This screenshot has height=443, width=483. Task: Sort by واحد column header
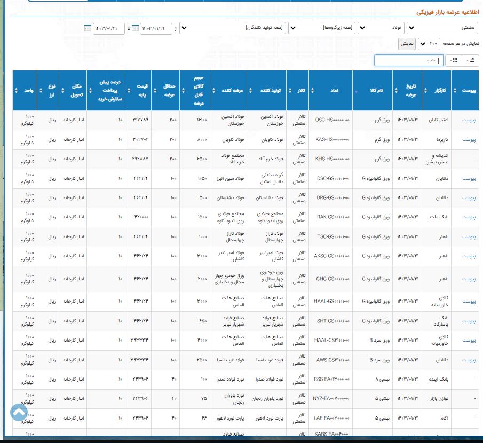coord(25,91)
